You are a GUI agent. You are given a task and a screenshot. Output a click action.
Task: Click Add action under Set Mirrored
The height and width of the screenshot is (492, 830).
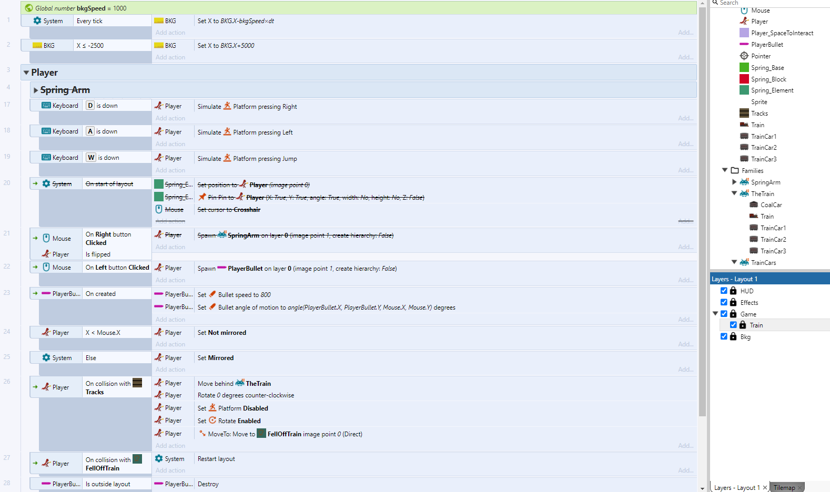point(170,370)
